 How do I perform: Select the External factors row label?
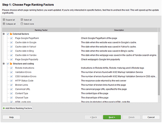click(x=21, y=34)
